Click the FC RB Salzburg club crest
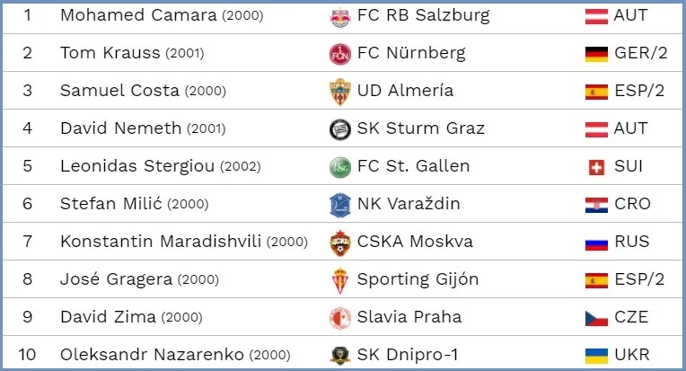The height and width of the screenshot is (371, 686). tap(339, 16)
